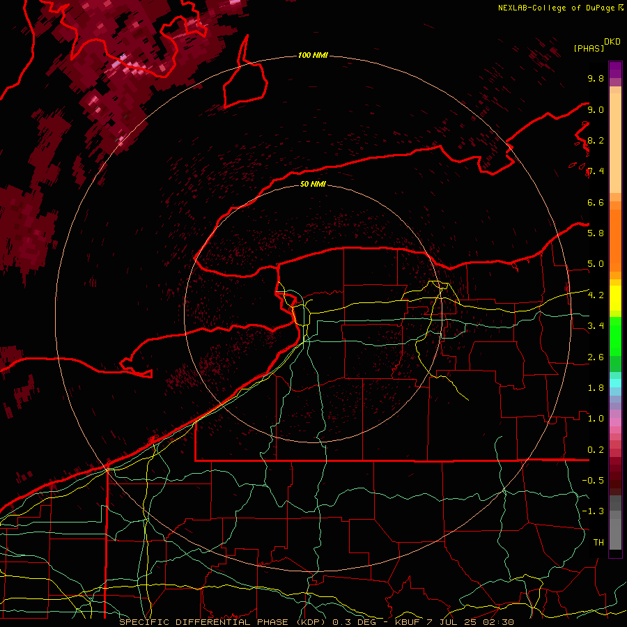Click the [PHAS] unit label
The height and width of the screenshot is (627, 627).
tap(589, 49)
